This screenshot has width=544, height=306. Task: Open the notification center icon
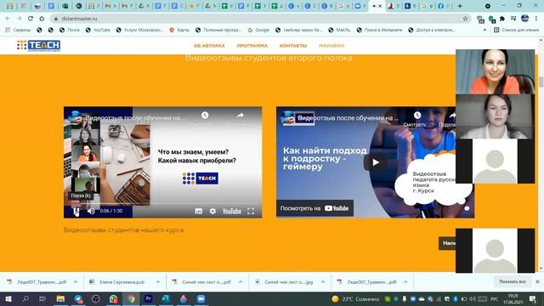point(533,299)
